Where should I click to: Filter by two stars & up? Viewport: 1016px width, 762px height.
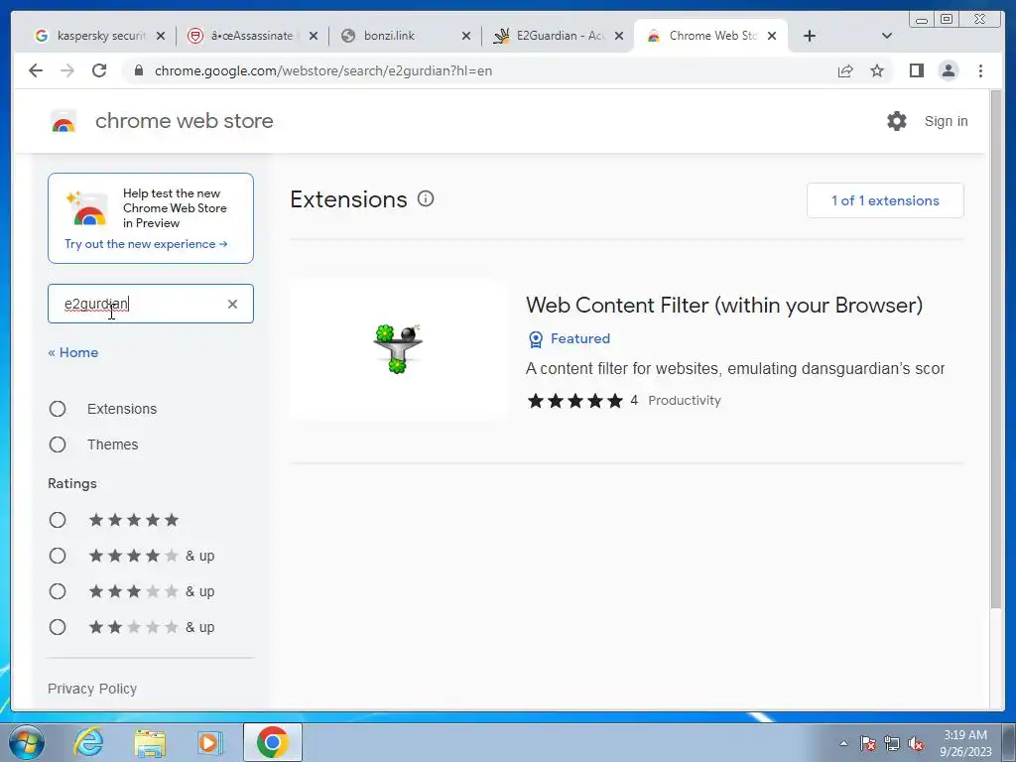pos(58,627)
